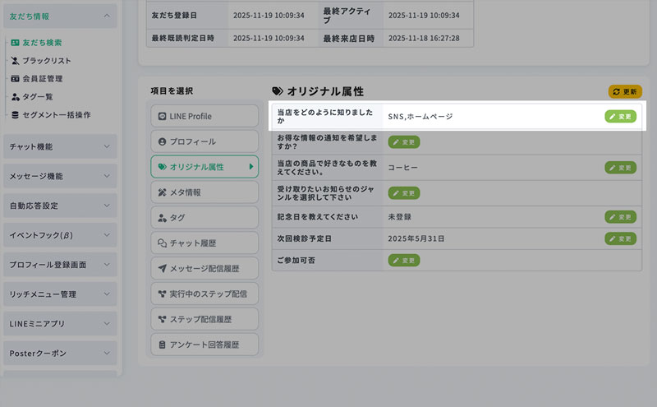Click the 更新 refresh button
Viewport: 657px width, 407px height.
tap(624, 91)
